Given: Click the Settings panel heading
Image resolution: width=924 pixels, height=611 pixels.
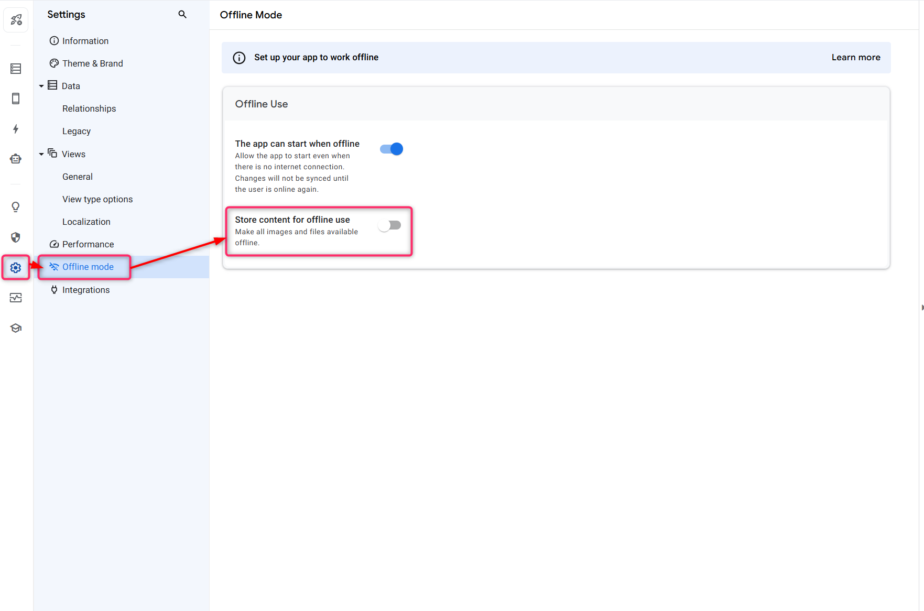Looking at the screenshot, I should pos(66,15).
